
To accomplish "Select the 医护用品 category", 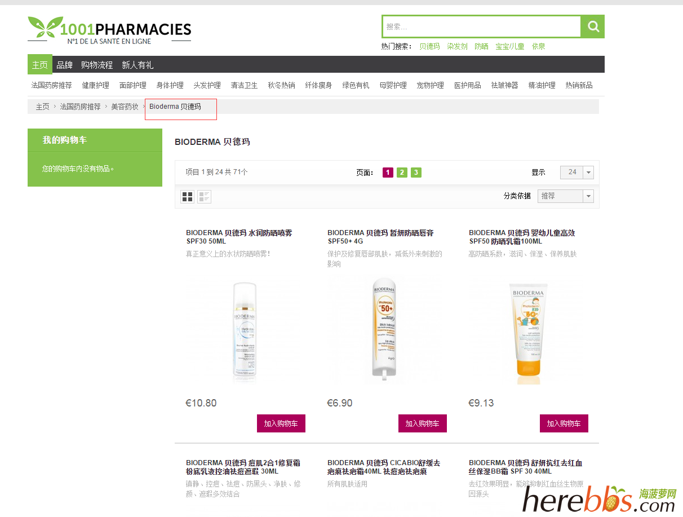I will (468, 85).
